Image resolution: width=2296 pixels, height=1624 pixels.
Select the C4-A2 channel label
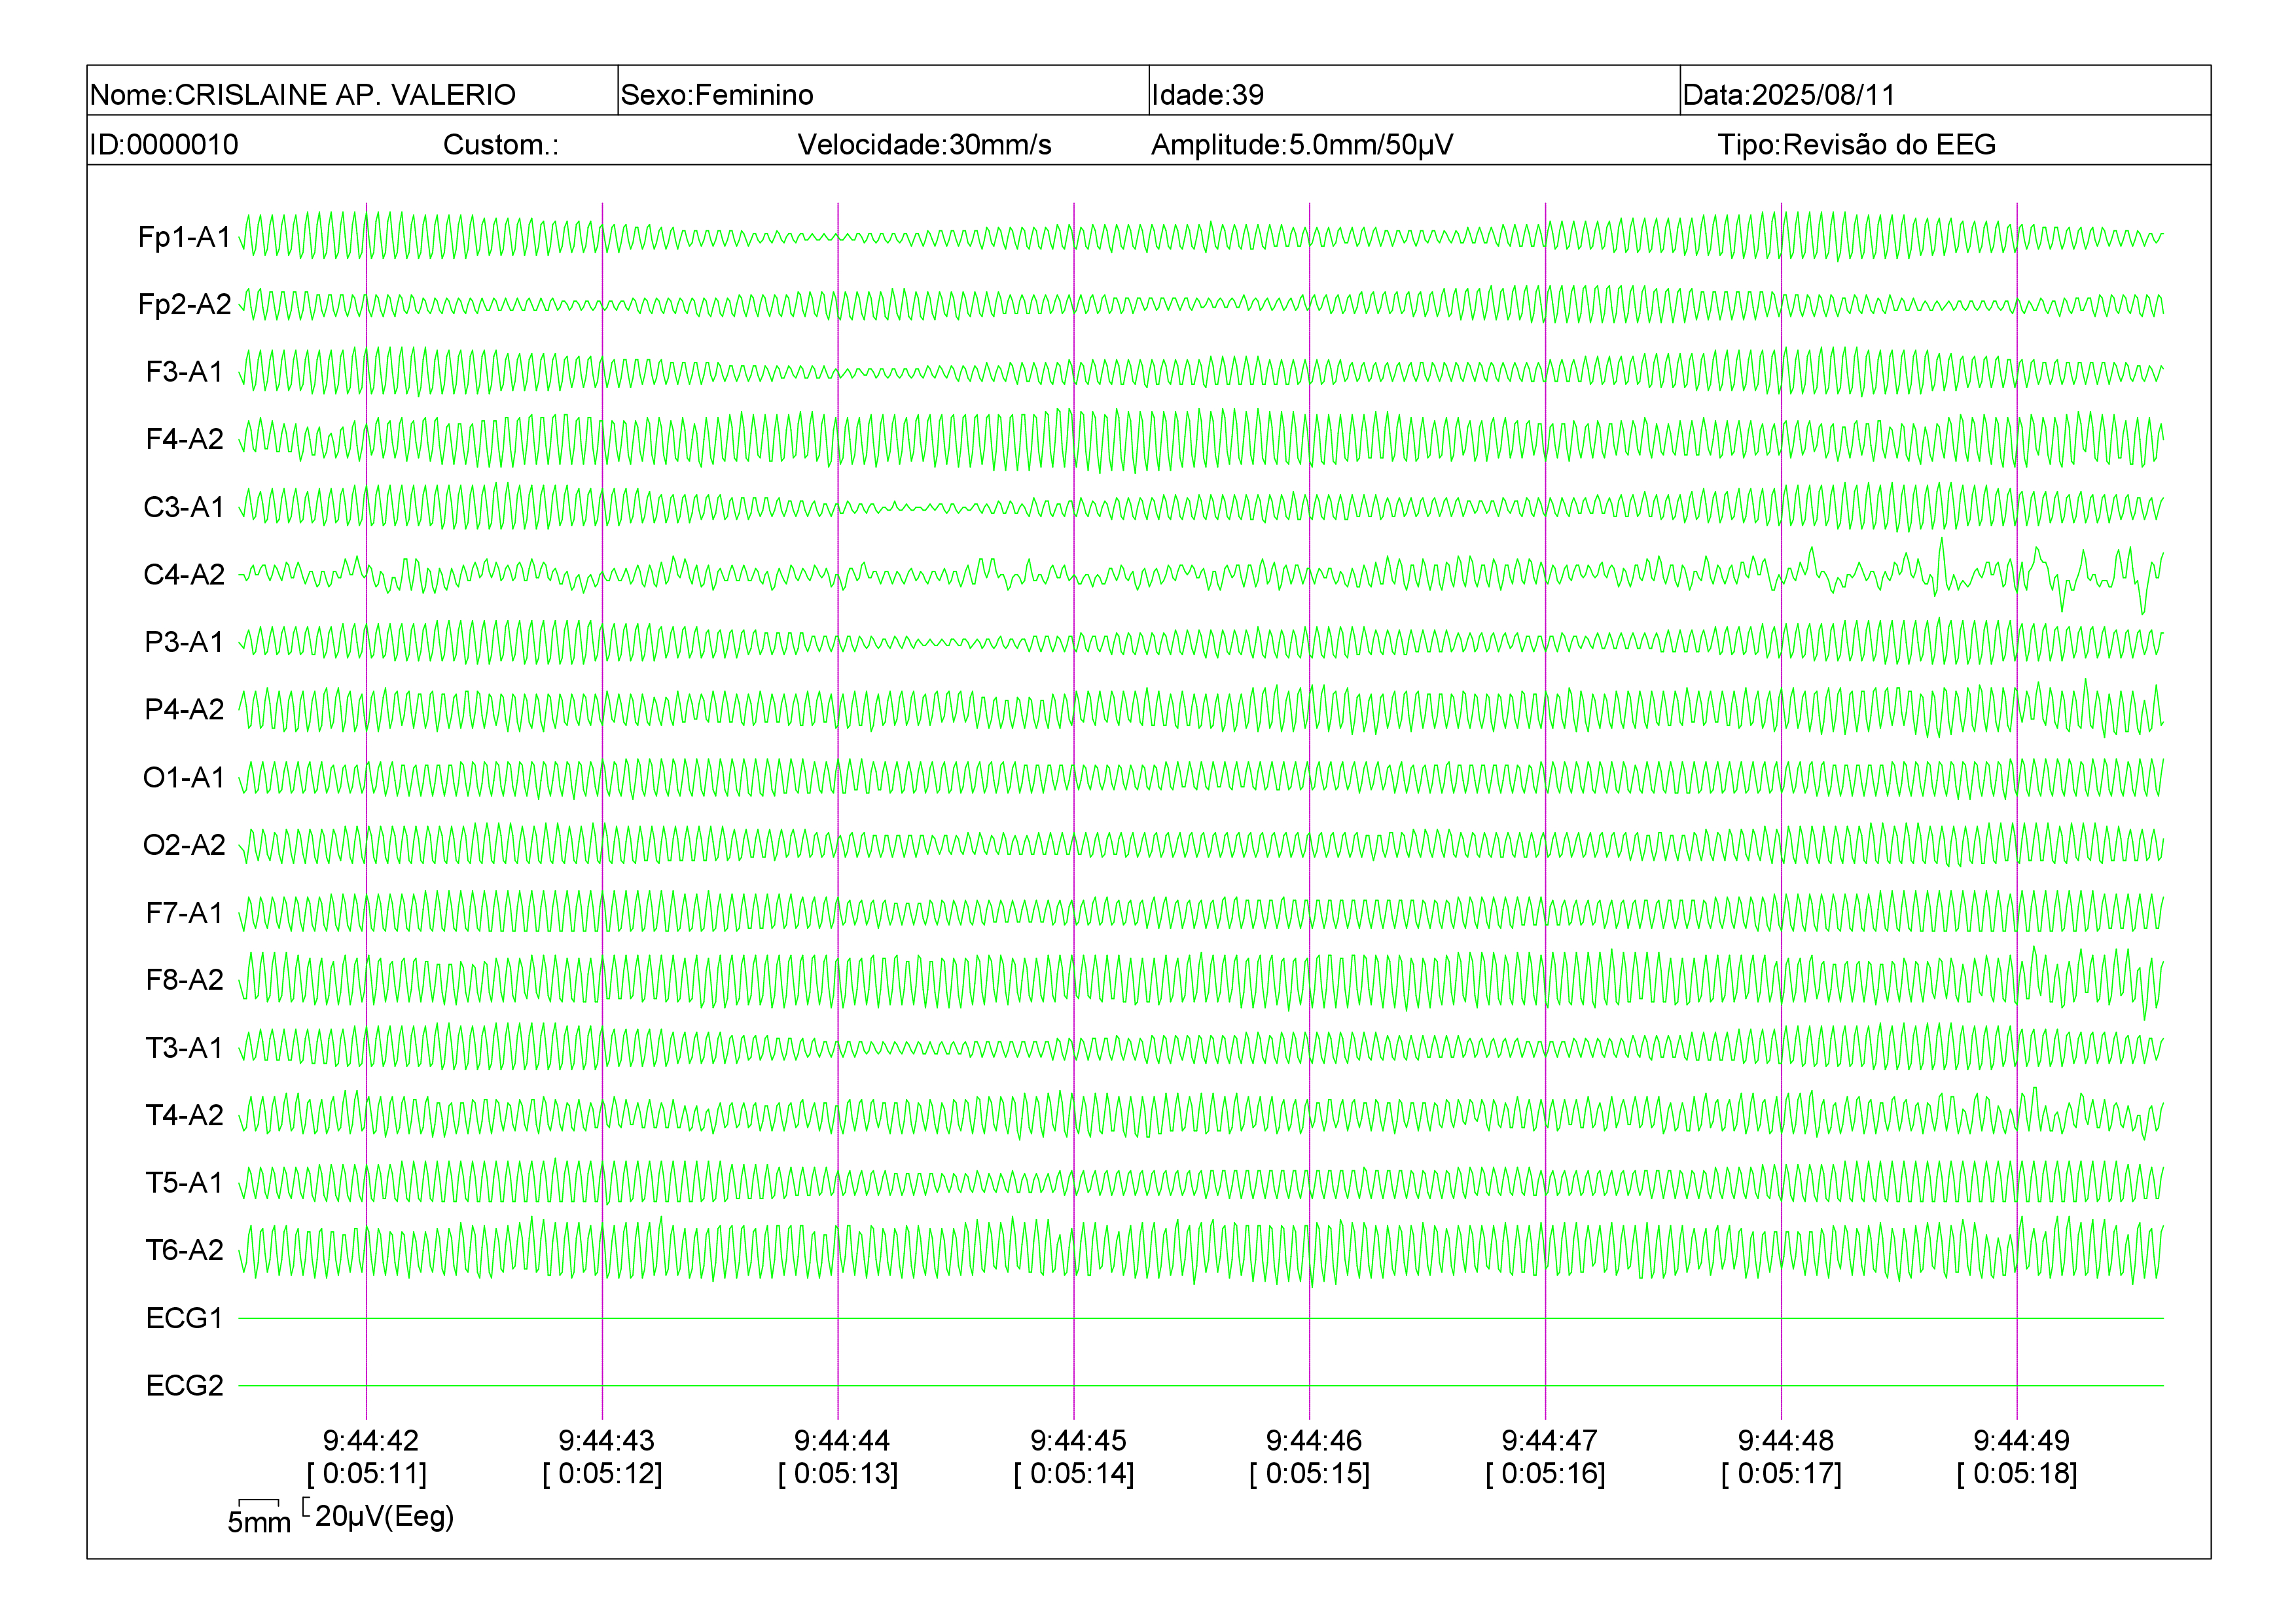tap(184, 574)
